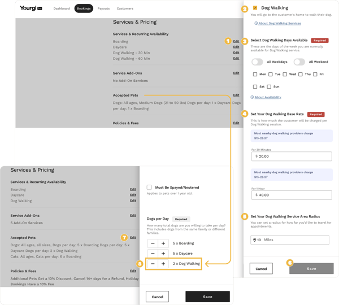
Task: Tick the Mon day checkbox
Action: click(x=255, y=74)
